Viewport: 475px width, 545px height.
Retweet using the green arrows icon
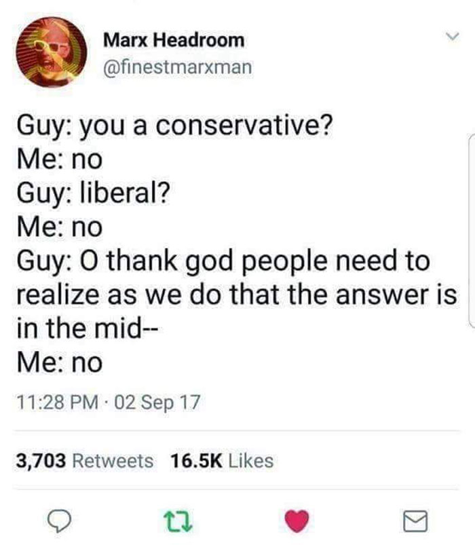[x=178, y=521]
